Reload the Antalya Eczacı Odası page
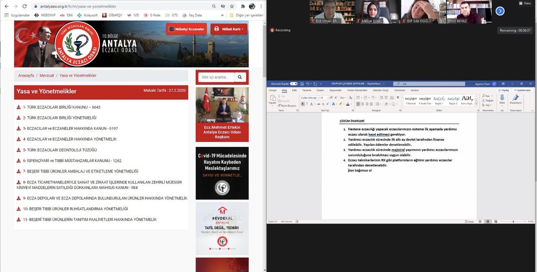 tap(25, 6)
